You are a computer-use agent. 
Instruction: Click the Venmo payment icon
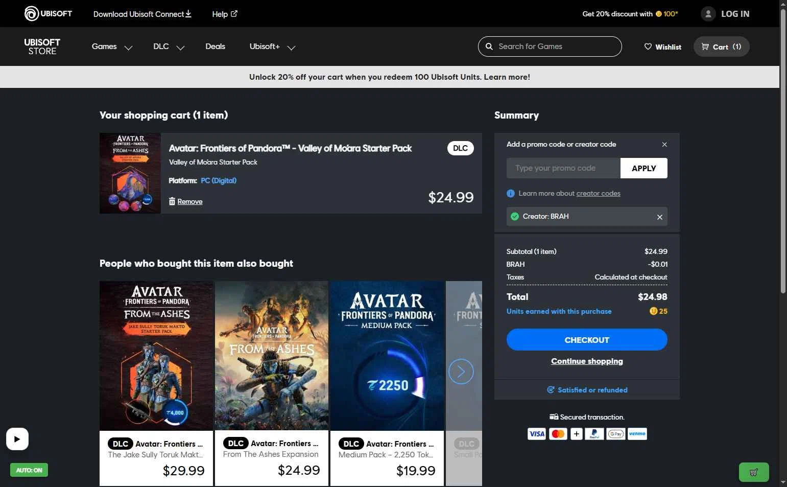(637, 434)
